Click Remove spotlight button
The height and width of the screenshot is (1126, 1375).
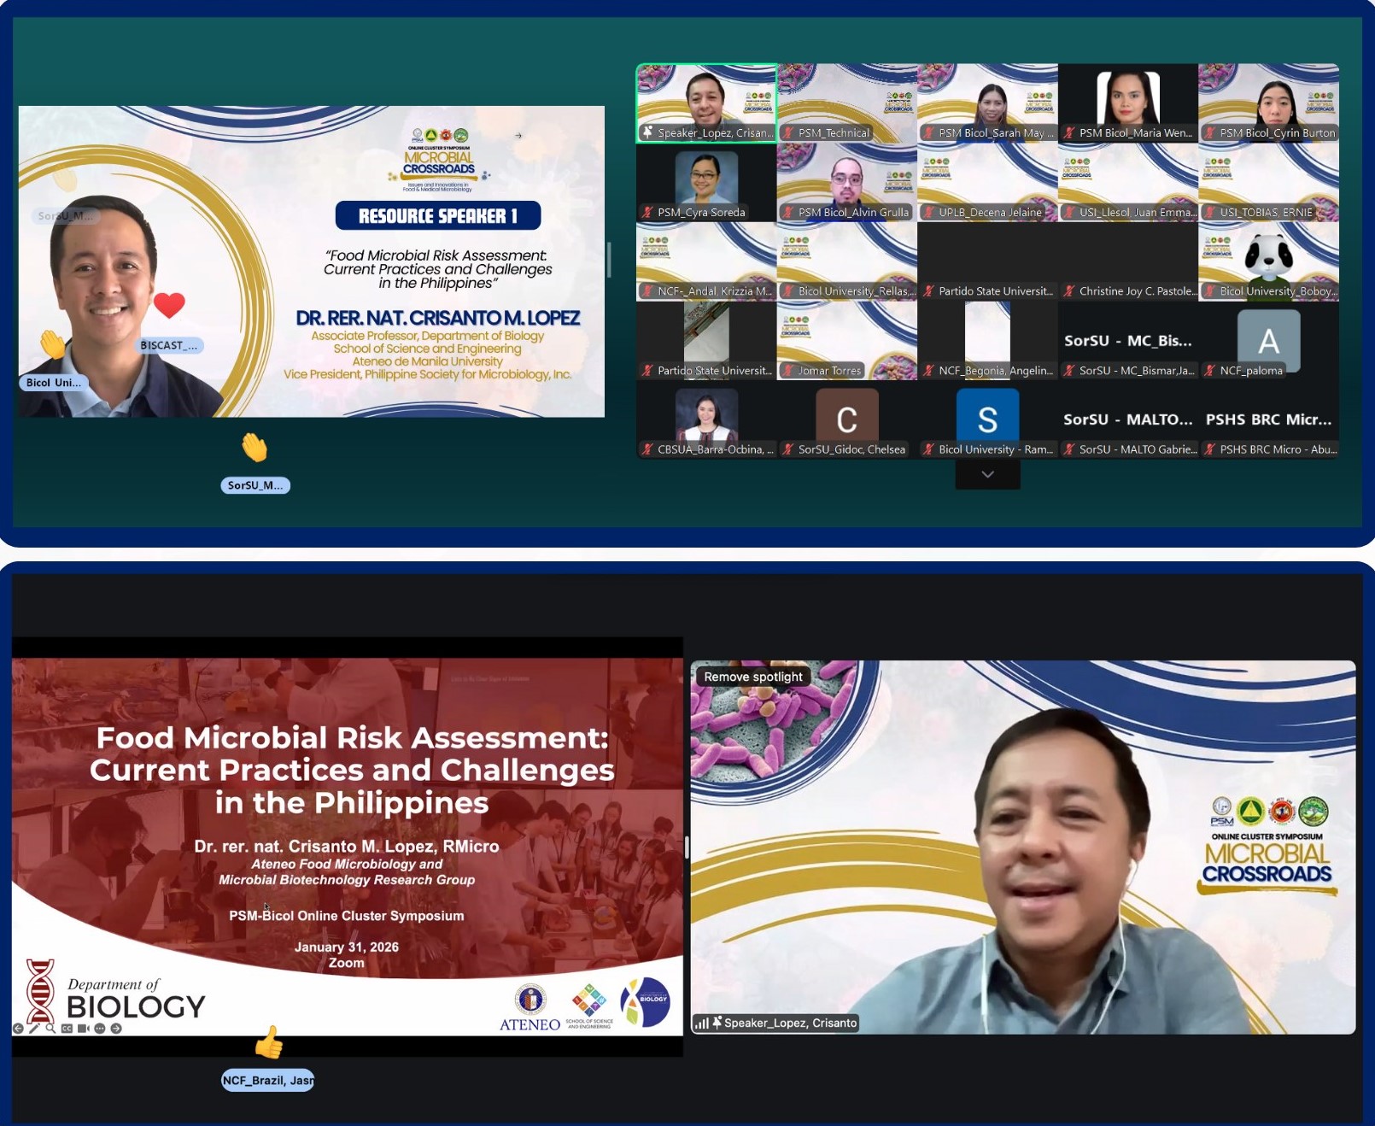pyautogui.click(x=752, y=677)
